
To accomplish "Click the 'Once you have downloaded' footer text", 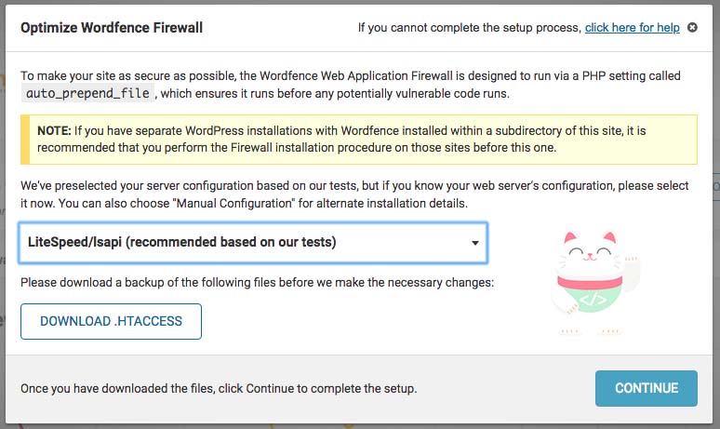I will [219, 389].
